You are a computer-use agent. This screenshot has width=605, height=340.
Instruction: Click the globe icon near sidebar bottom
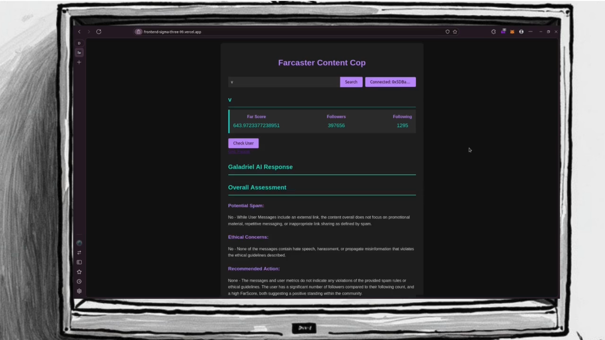point(79,243)
